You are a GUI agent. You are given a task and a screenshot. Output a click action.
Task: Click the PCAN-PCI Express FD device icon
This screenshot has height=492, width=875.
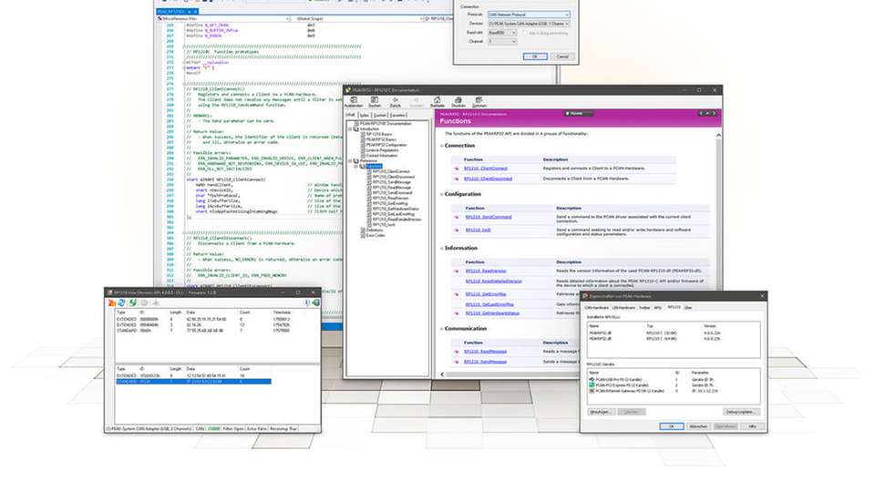[x=592, y=385]
